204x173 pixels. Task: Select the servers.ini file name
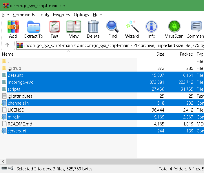point(17,131)
